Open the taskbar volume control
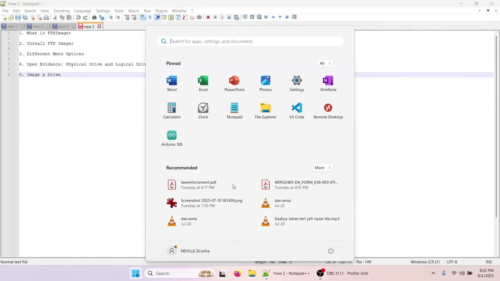The width and height of the screenshot is (500, 281). point(462,274)
